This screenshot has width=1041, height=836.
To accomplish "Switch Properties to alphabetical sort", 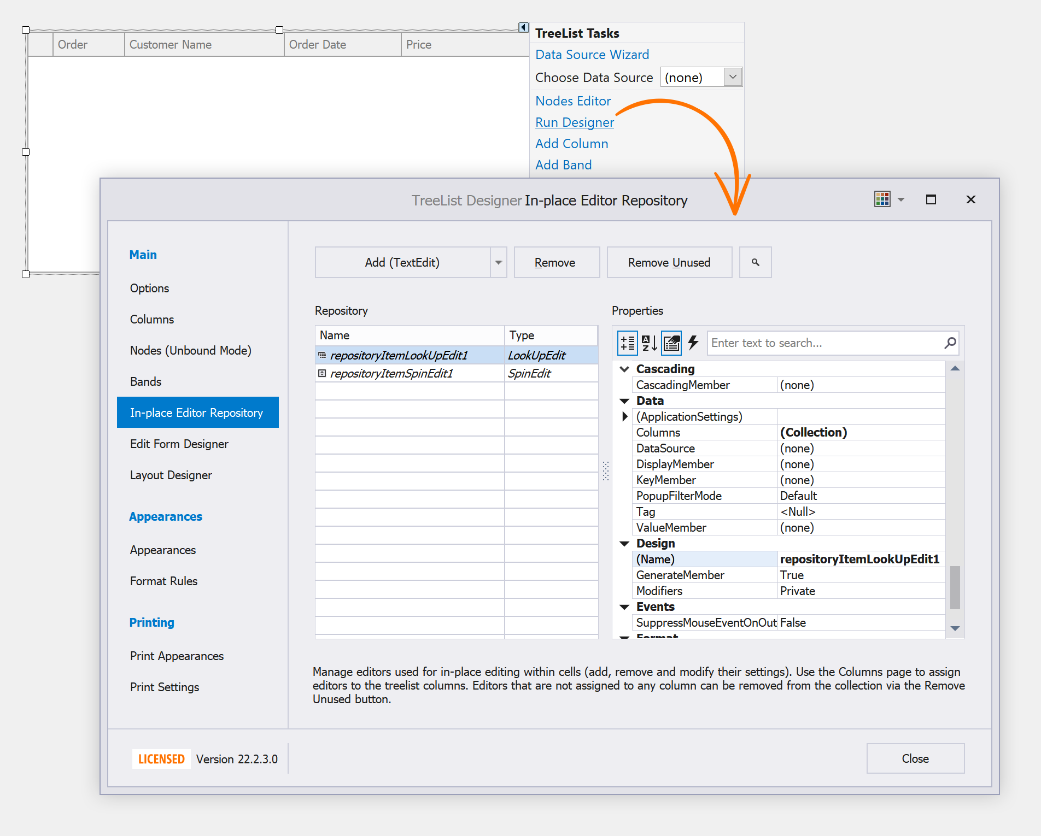I will (649, 343).
